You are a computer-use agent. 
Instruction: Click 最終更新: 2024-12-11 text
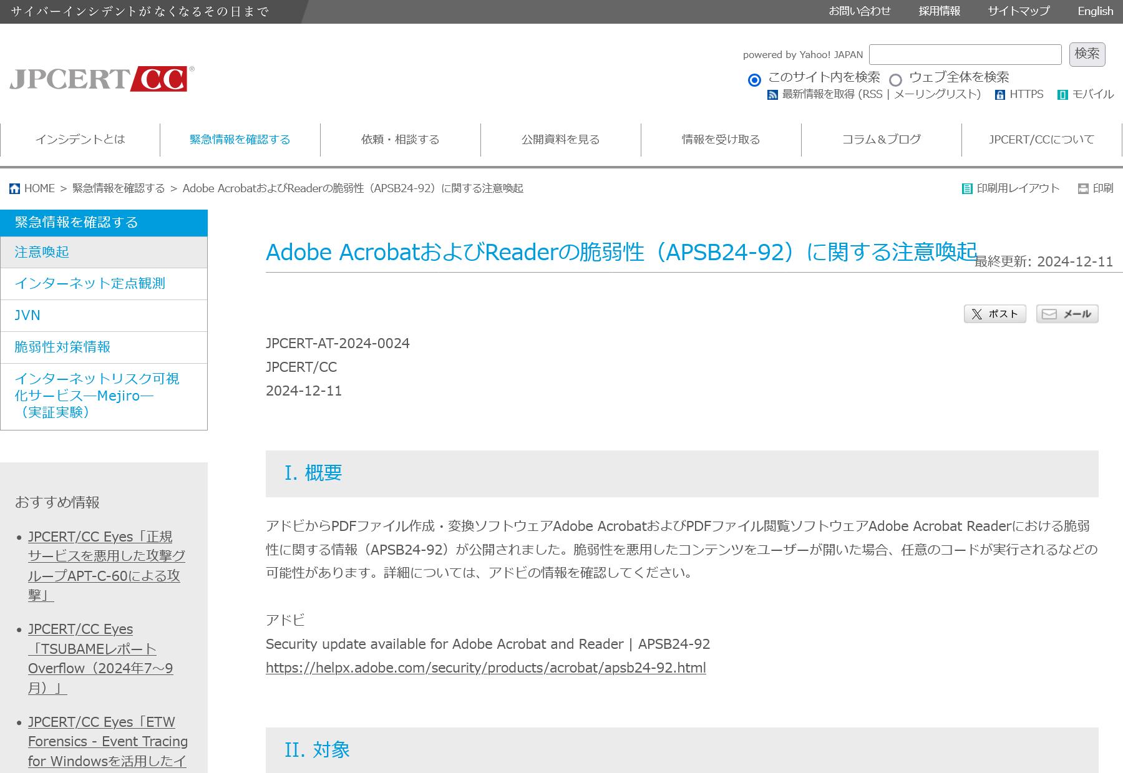click(1044, 261)
